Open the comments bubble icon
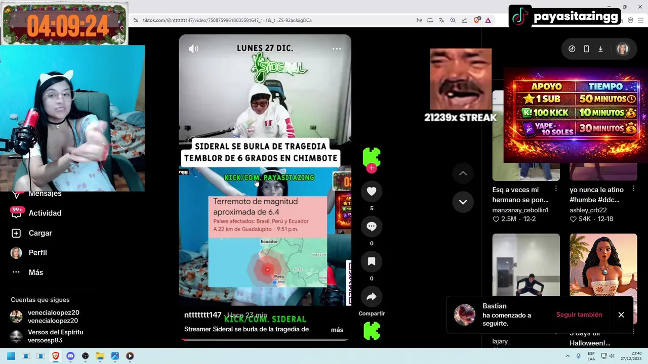This screenshot has width=648, height=364. point(372,226)
